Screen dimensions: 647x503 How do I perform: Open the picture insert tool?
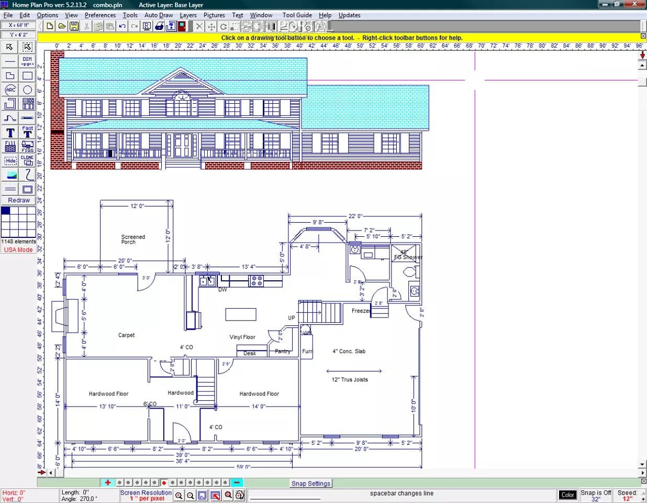pos(10,174)
